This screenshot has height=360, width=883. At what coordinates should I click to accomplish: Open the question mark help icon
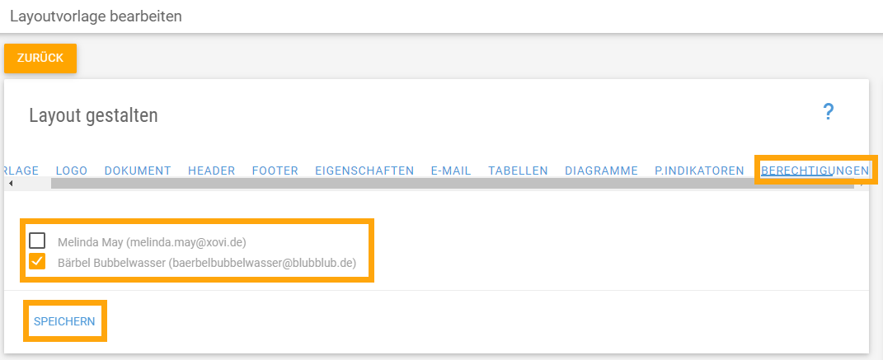tap(828, 112)
